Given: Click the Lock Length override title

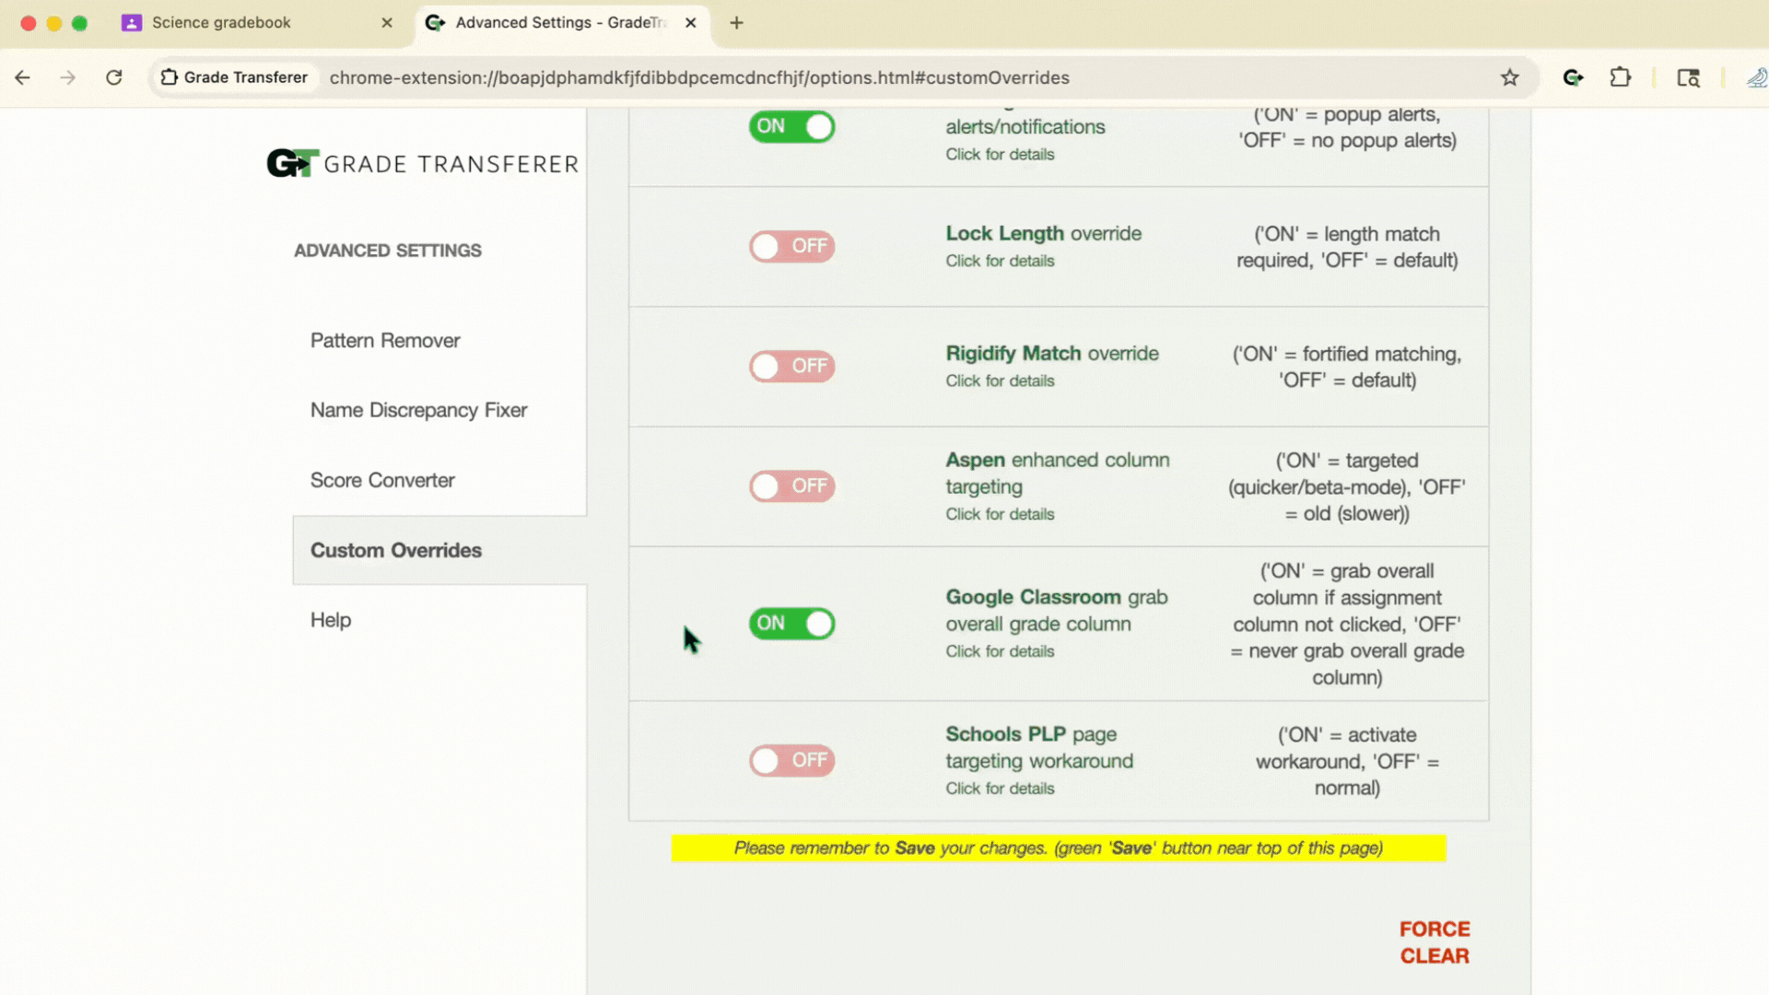Looking at the screenshot, I should [1043, 234].
